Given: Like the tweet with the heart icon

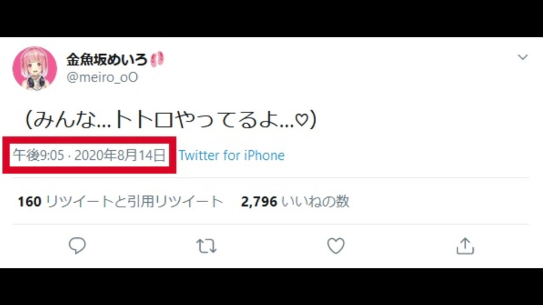Looking at the screenshot, I should 336,246.
